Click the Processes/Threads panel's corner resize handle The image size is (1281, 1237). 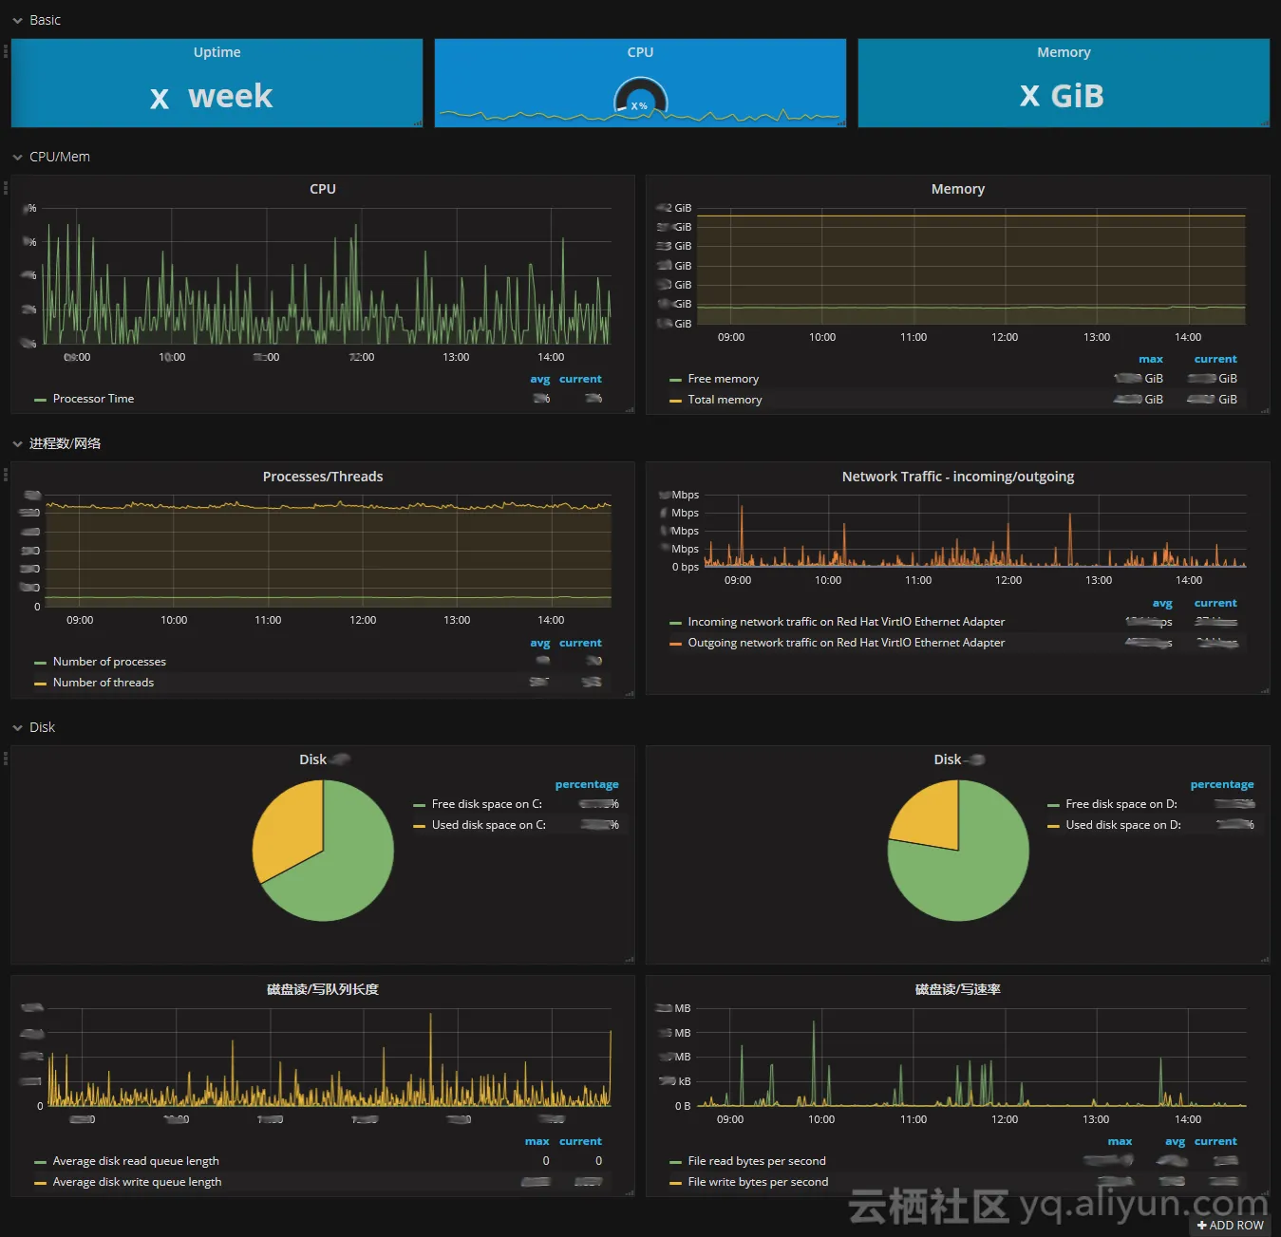(630, 693)
